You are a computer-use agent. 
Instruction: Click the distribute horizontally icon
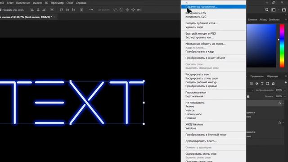click(x=52, y=10)
